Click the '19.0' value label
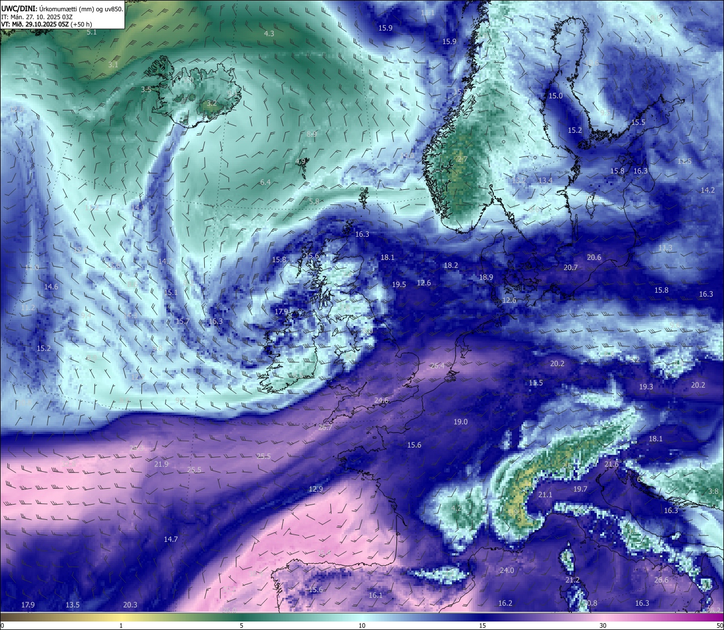 pyautogui.click(x=461, y=422)
